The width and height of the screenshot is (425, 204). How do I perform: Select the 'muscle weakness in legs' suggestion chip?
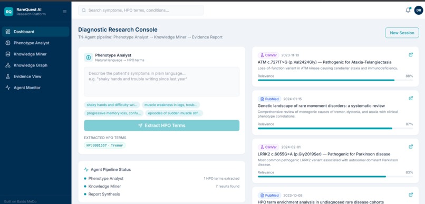tap(171, 105)
